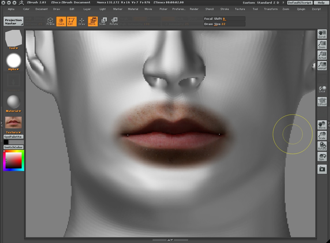Click the Local transformation icon
Viewport: 330px width, 243px height.
[322, 89]
